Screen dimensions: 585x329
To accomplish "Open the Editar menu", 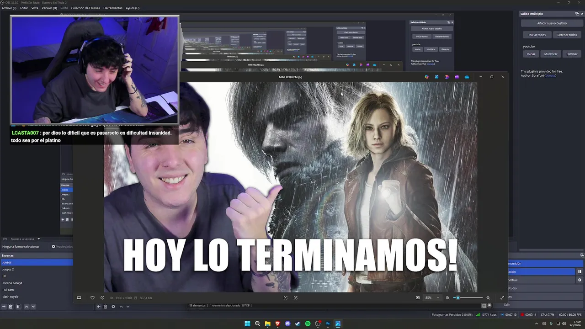I will [24, 8].
